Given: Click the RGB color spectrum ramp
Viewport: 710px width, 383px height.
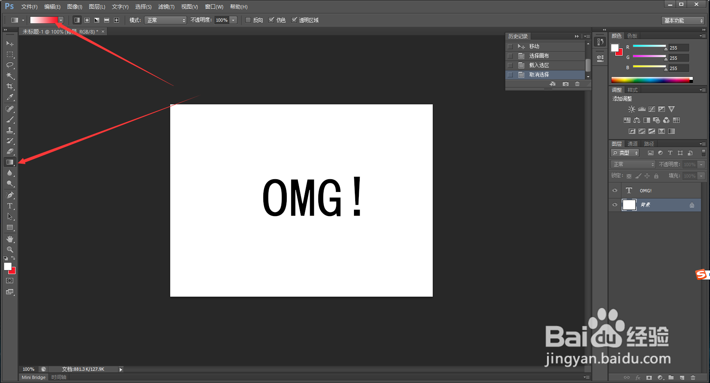Looking at the screenshot, I should 652,80.
